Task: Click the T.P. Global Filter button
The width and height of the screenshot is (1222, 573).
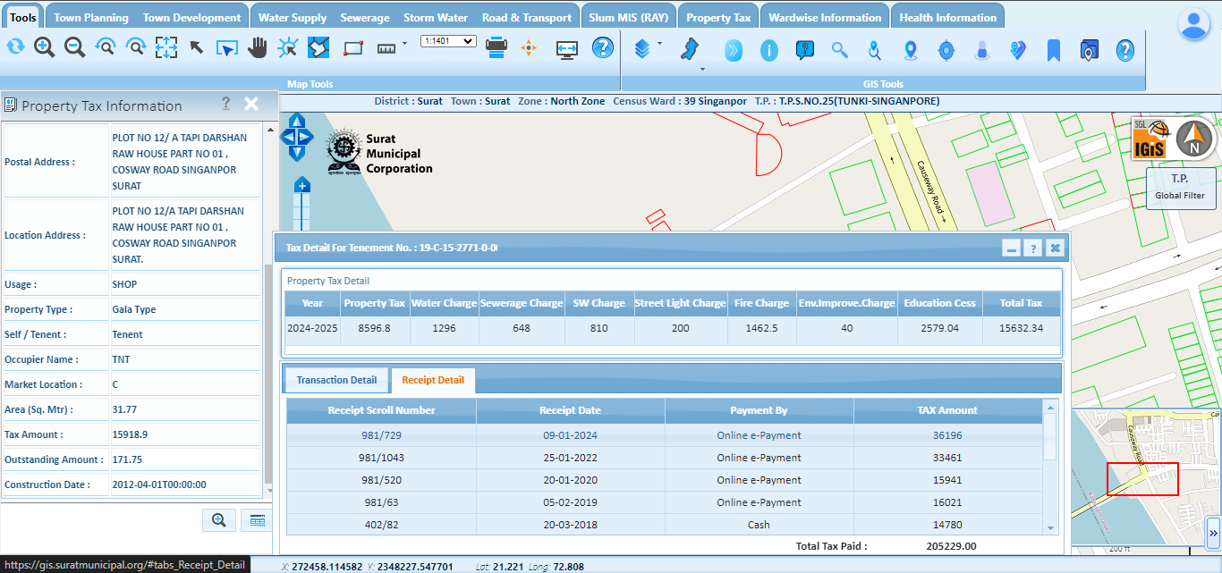Action: 1180,188
